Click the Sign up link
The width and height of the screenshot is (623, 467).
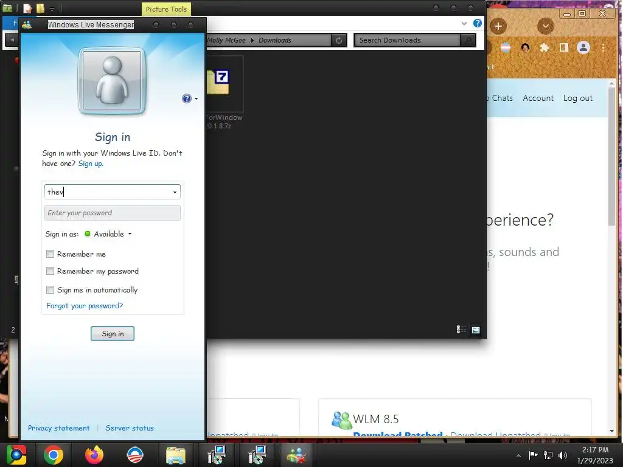[91, 164]
